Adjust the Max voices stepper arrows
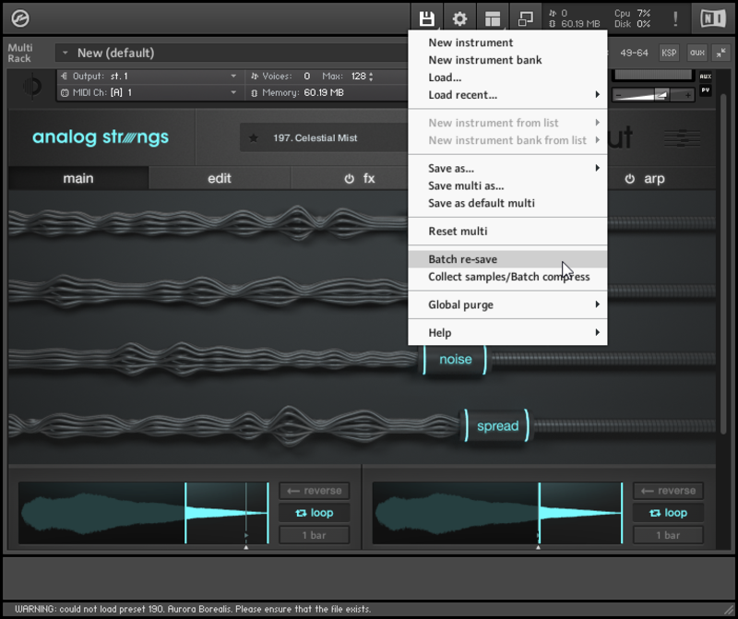The image size is (738, 619). [371, 77]
